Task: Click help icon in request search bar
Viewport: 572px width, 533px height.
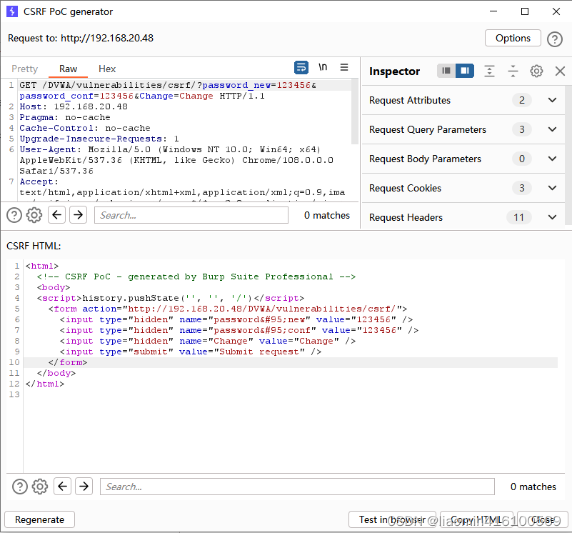Action: pyautogui.click(x=14, y=215)
